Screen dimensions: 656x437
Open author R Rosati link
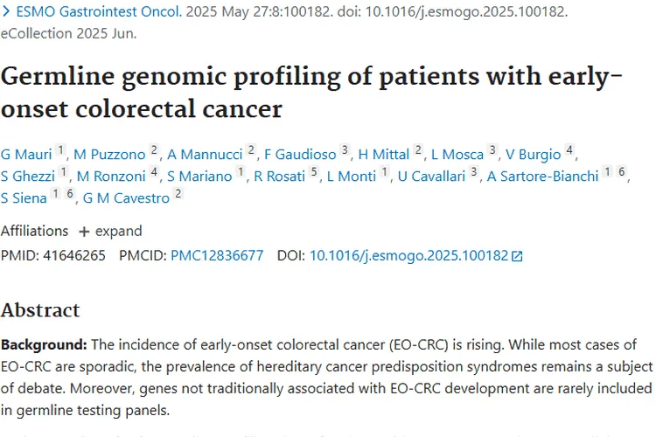point(280,177)
